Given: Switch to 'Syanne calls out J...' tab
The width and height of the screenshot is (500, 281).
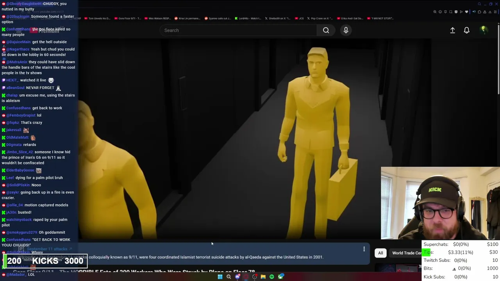Looking at the screenshot, I should [218, 18].
